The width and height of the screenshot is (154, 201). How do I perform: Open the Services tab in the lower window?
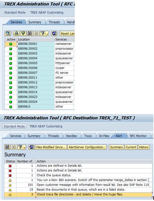(16, 136)
